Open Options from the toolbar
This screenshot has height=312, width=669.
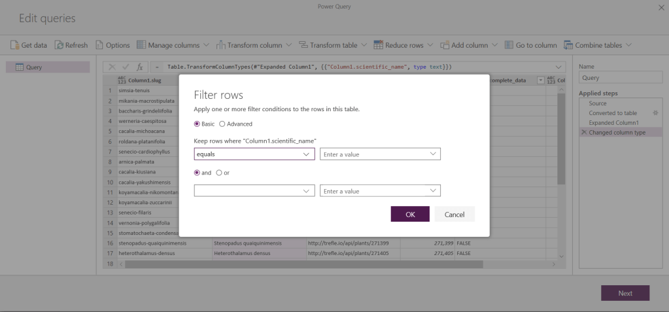100,45
